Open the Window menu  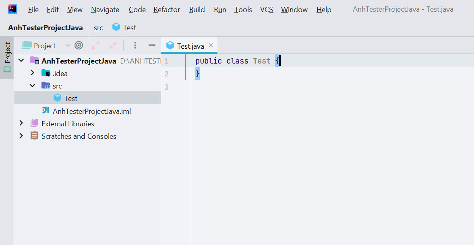(x=294, y=10)
